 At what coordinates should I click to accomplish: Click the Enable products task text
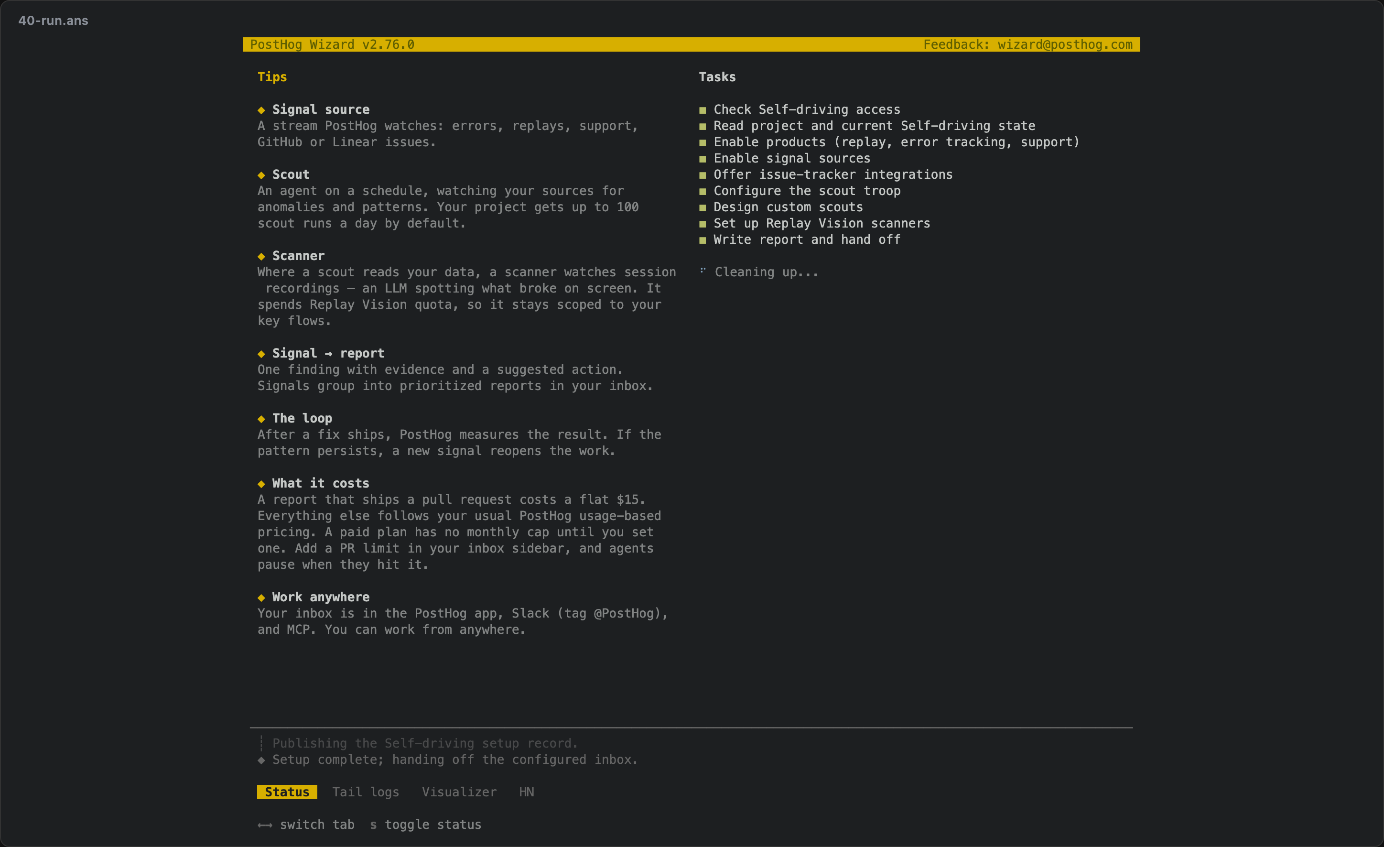coord(897,142)
